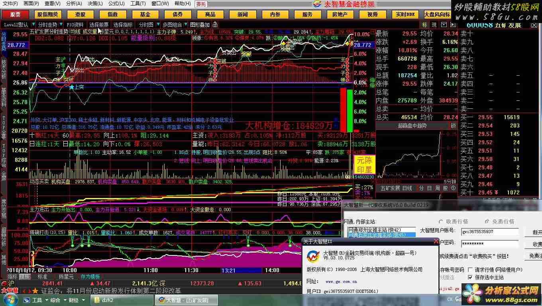Open the 分析(A) menu

(x=74, y=4)
